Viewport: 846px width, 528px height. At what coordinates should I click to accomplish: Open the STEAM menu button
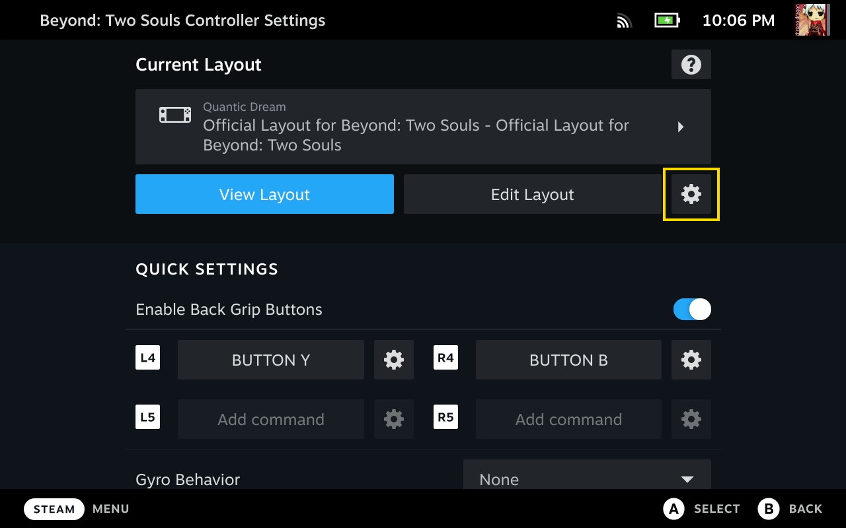[54, 509]
